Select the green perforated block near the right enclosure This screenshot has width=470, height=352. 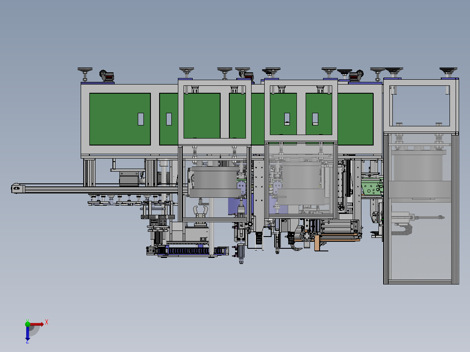point(371,187)
